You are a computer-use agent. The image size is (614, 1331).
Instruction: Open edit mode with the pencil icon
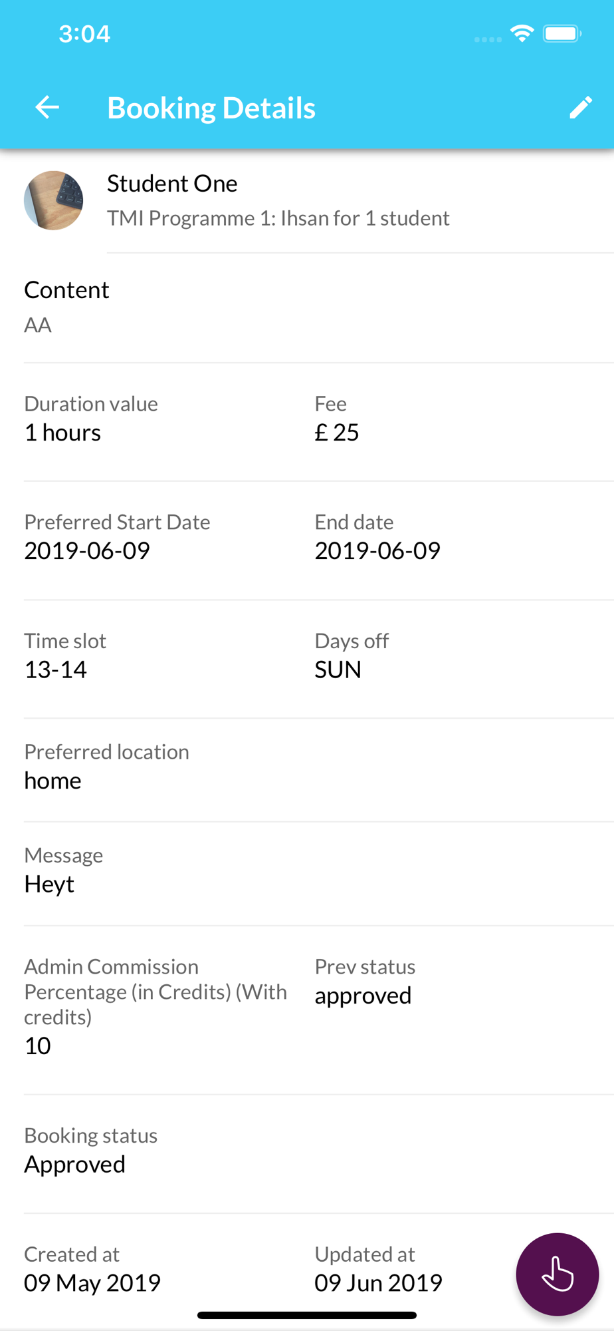pyautogui.click(x=580, y=107)
